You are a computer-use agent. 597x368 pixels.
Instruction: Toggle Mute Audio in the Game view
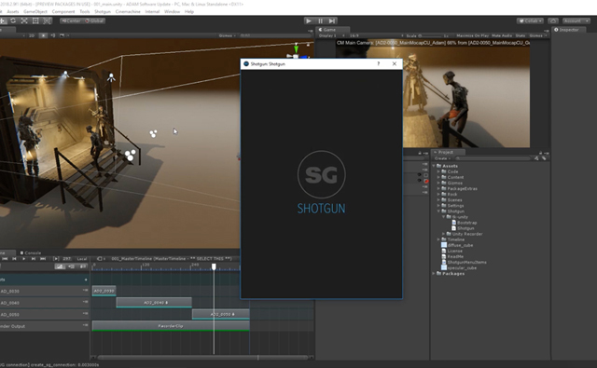pyautogui.click(x=502, y=35)
